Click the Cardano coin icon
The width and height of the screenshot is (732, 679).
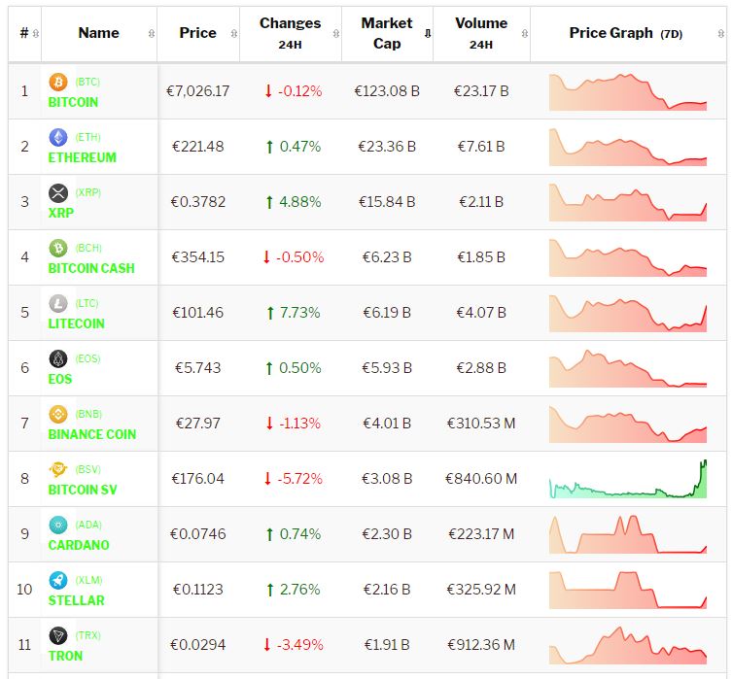[57, 525]
